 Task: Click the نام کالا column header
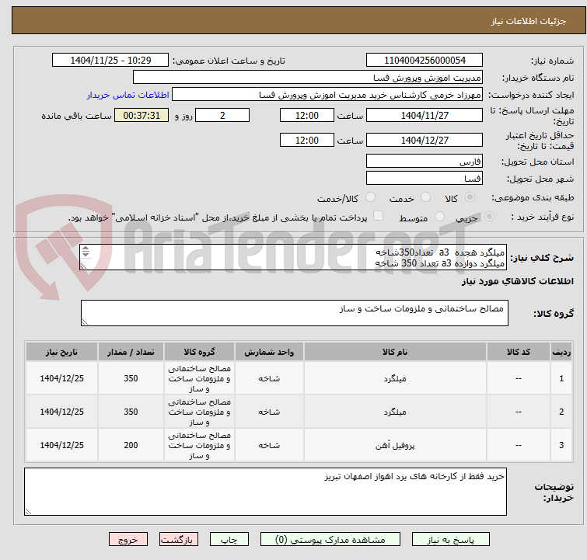tap(395, 352)
